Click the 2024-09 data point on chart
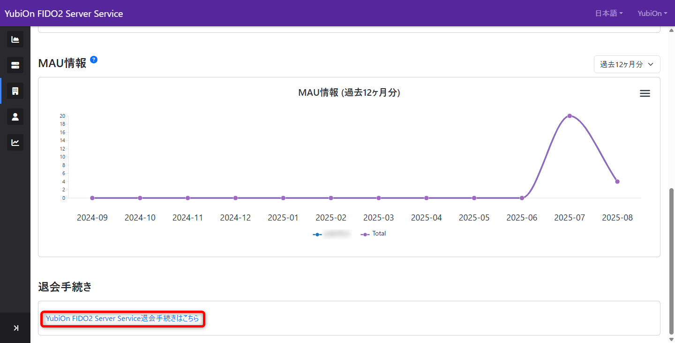The width and height of the screenshot is (675, 343). pos(92,198)
